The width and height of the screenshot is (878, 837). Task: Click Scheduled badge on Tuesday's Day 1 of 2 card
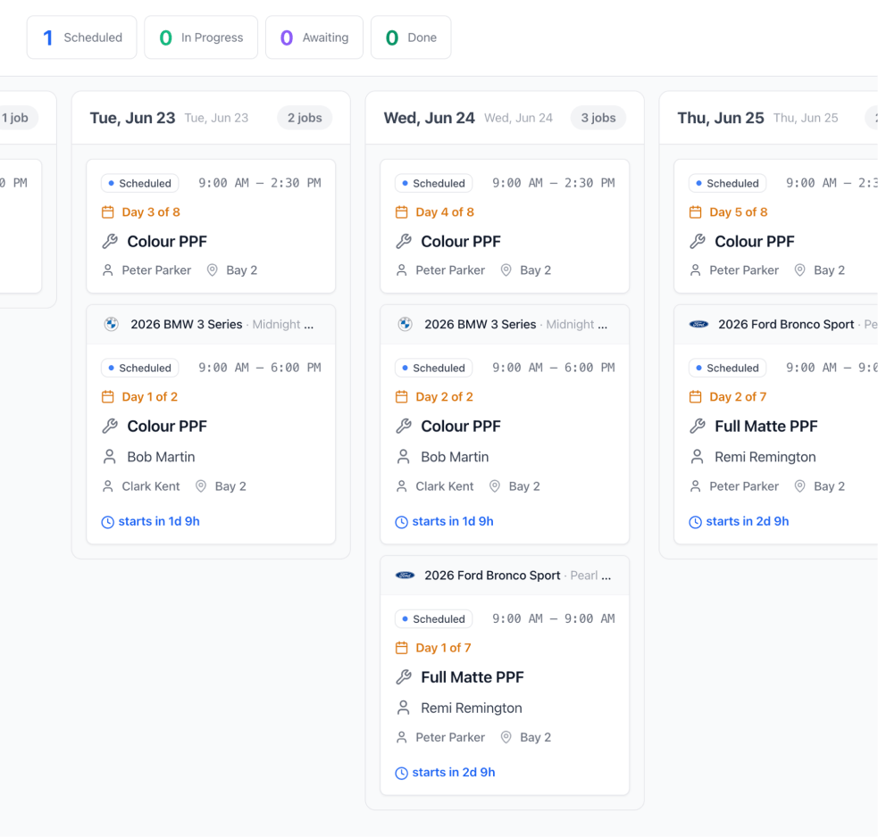point(140,369)
